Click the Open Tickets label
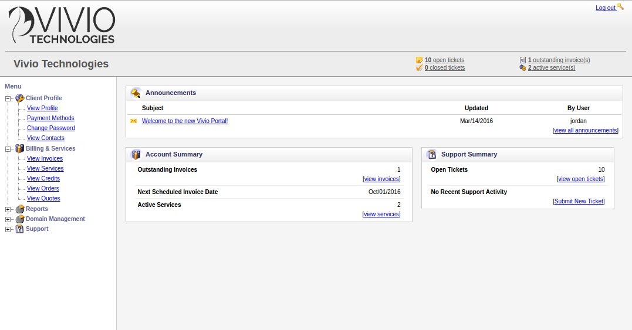Image resolution: width=632 pixels, height=330 pixels. click(x=449, y=169)
